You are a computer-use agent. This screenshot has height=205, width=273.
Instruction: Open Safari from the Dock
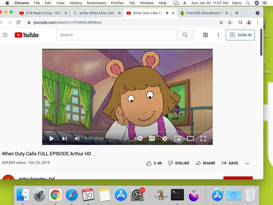click(x=72, y=195)
